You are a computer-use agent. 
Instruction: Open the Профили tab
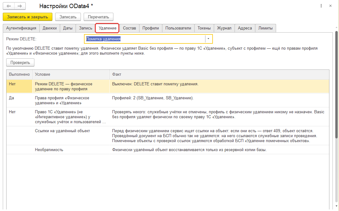[x=151, y=28]
